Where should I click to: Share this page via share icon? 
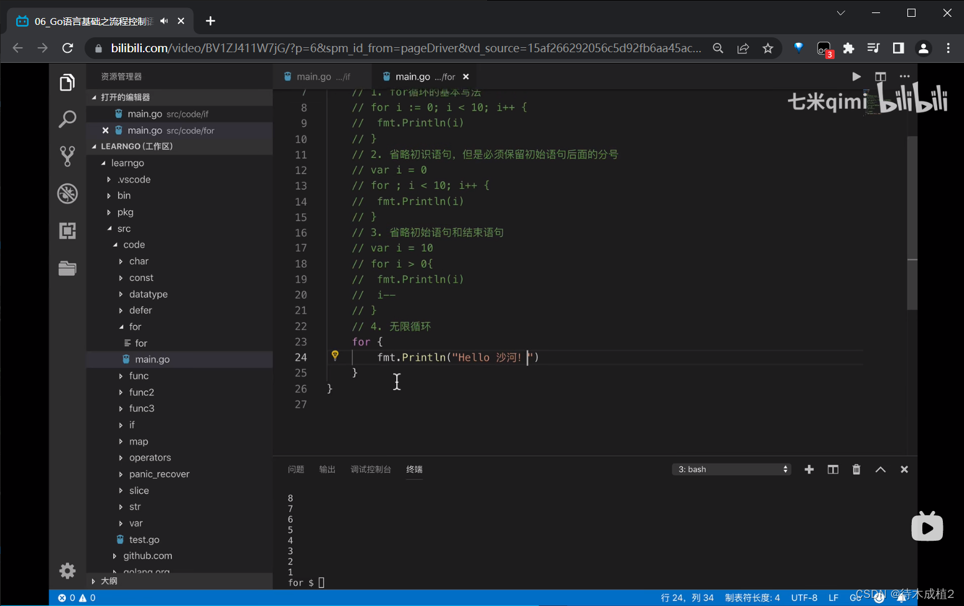[743, 48]
